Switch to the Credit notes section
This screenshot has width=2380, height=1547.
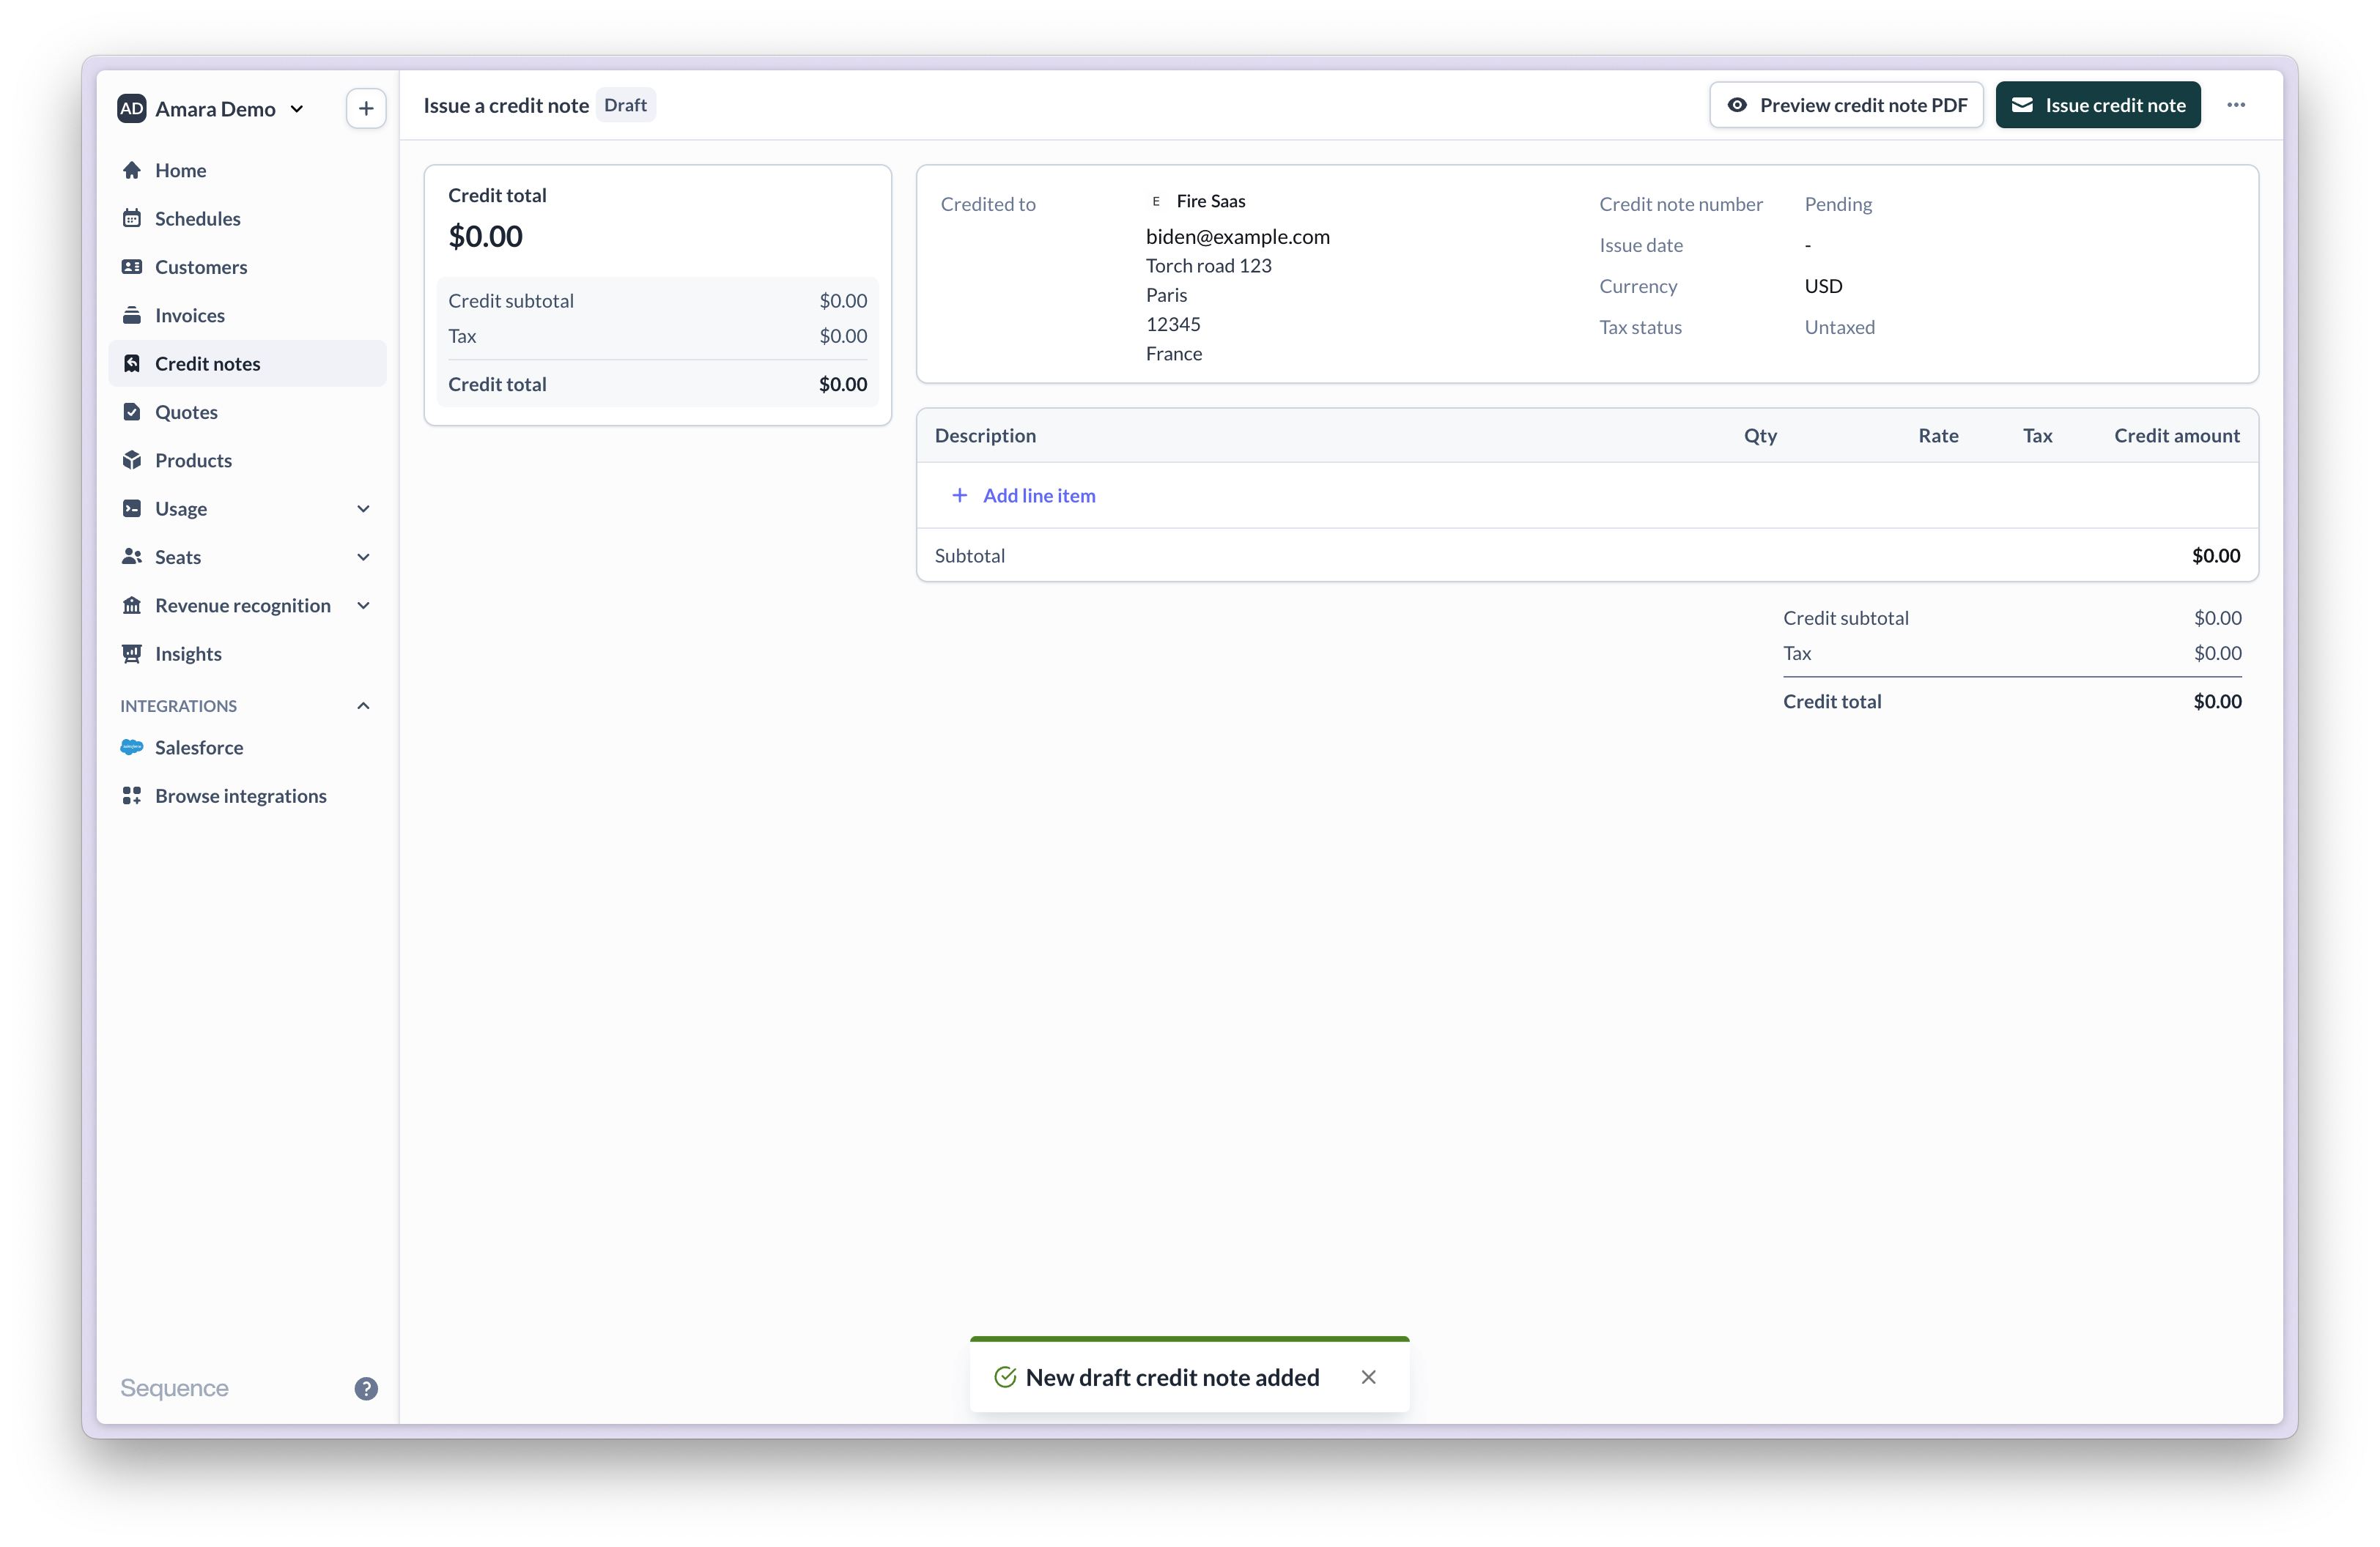click(207, 363)
